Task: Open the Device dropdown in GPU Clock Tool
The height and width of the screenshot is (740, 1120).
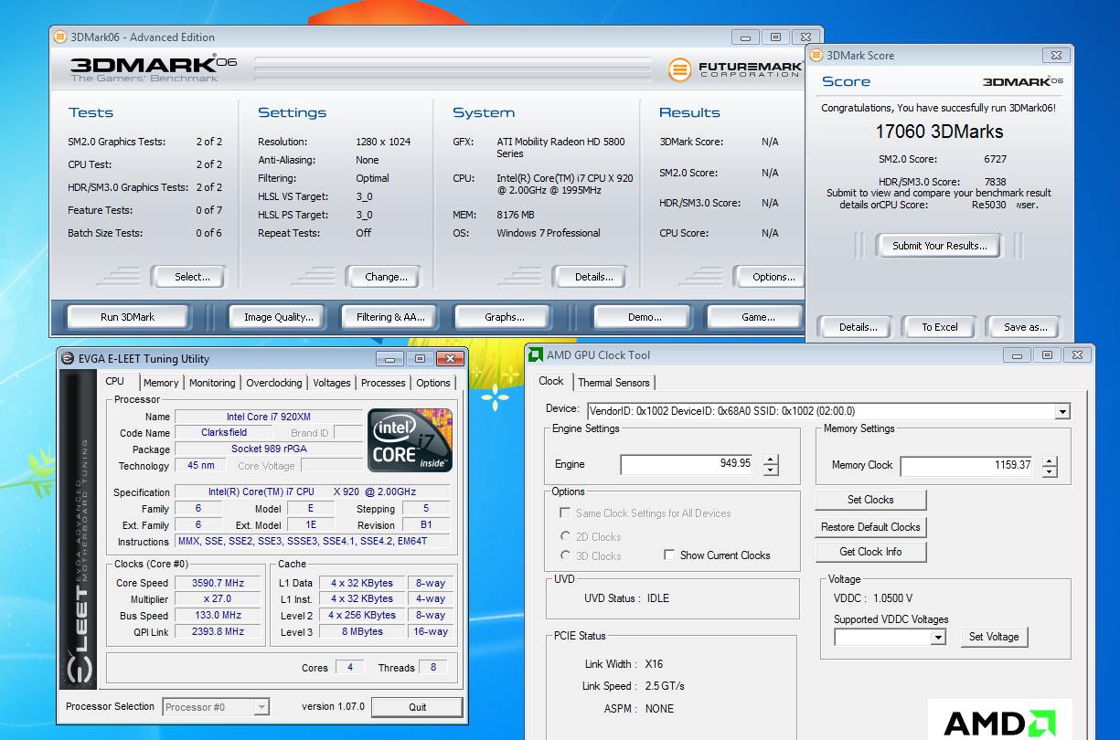Action: (x=1061, y=412)
